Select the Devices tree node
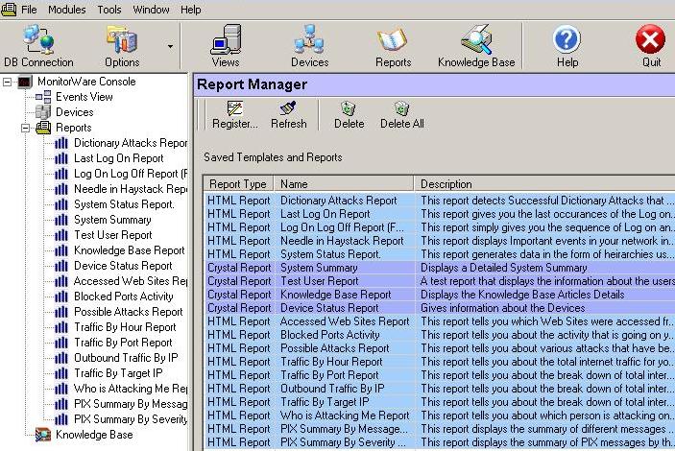Viewport: 675px width, 451px height. (x=75, y=112)
